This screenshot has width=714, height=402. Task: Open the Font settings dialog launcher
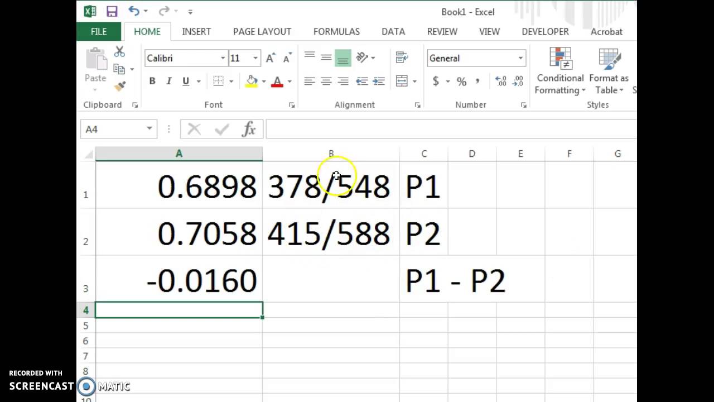291,105
